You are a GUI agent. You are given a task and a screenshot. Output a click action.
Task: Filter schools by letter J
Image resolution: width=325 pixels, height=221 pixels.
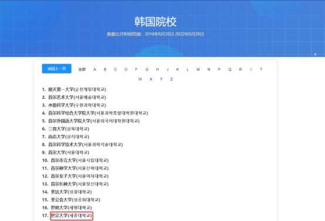coord(167,69)
